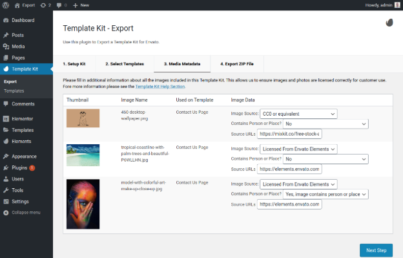Go to the 4. Export ZIP File tab
The image size is (403, 258).
237,64
